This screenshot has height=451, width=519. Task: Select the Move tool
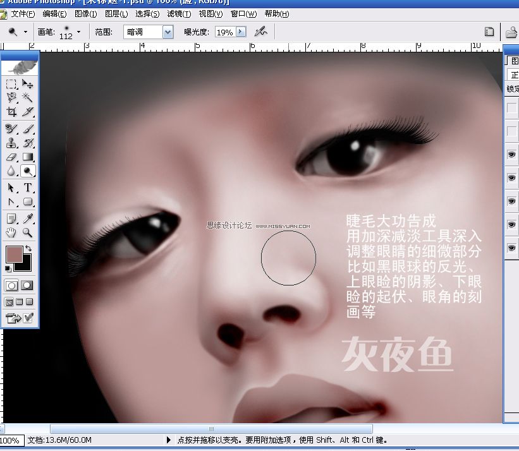click(28, 84)
